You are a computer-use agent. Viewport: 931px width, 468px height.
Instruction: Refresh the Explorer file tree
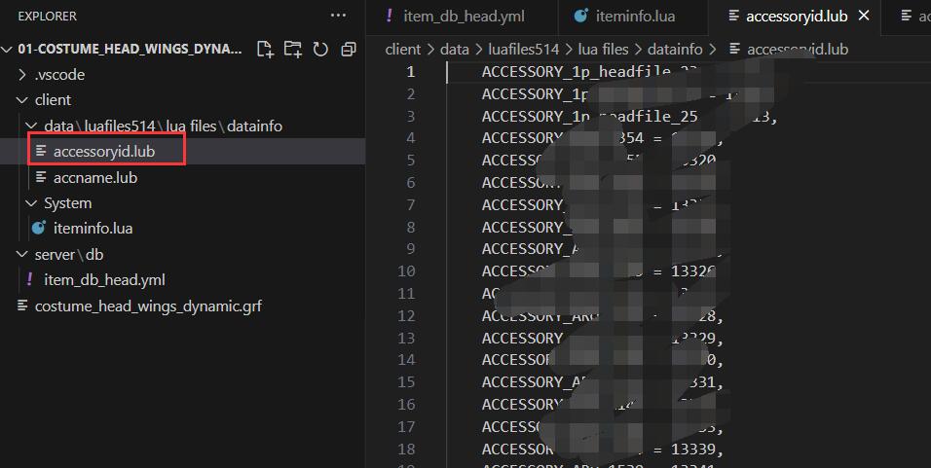click(x=320, y=49)
